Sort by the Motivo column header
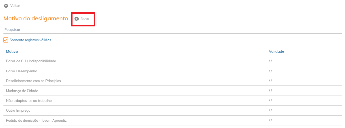 [x=12, y=51]
